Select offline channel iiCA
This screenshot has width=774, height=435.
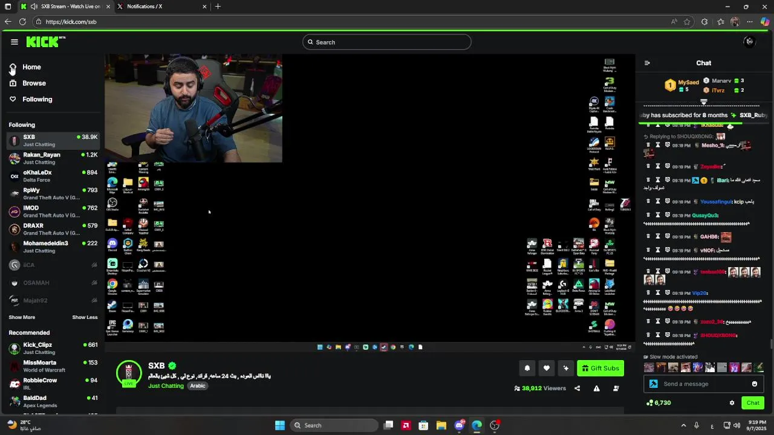53,265
